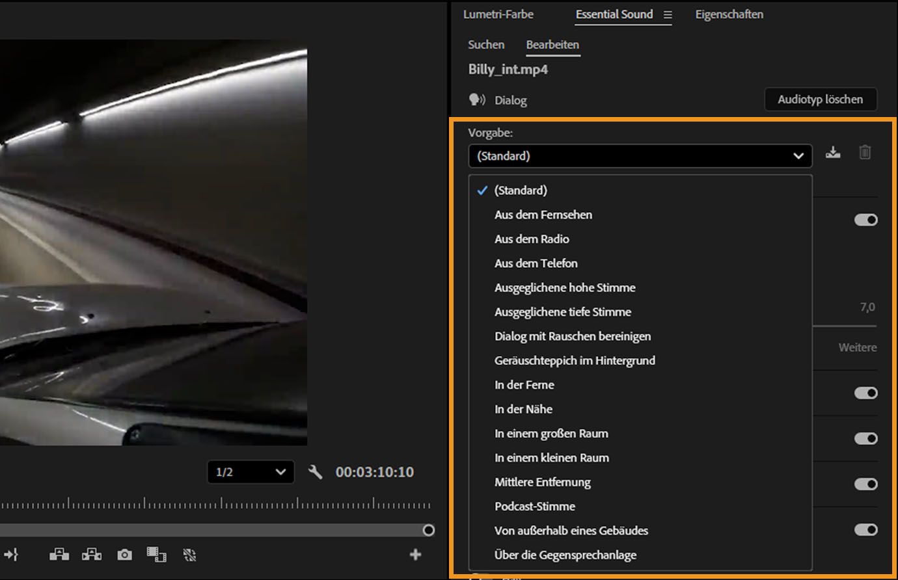This screenshot has height=580, width=898.
Task: Select the Podcast-Stimme preset
Action: click(535, 506)
